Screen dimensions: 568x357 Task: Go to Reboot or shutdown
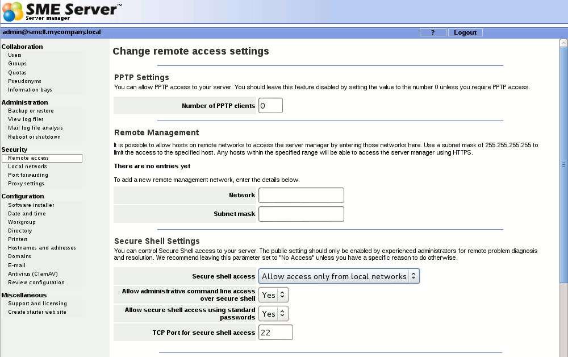35,137
